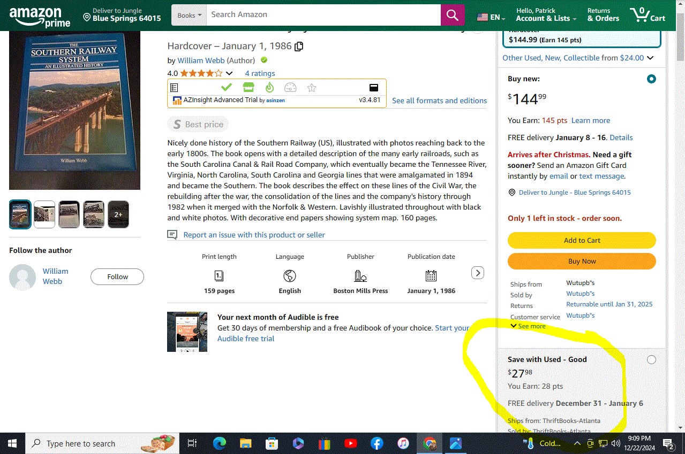Change the Deliver to Jungle location in header
Image resolution: width=685 pixels, height=454 pixels.
coord(122,14)
